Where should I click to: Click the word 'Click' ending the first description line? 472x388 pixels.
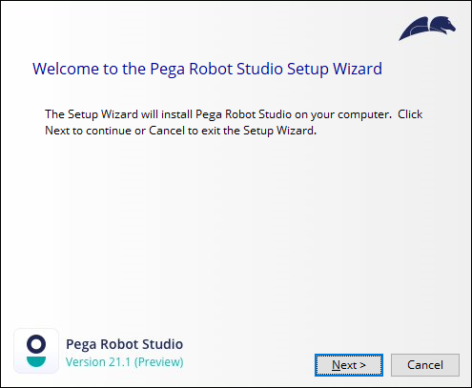tap(410, 114)
